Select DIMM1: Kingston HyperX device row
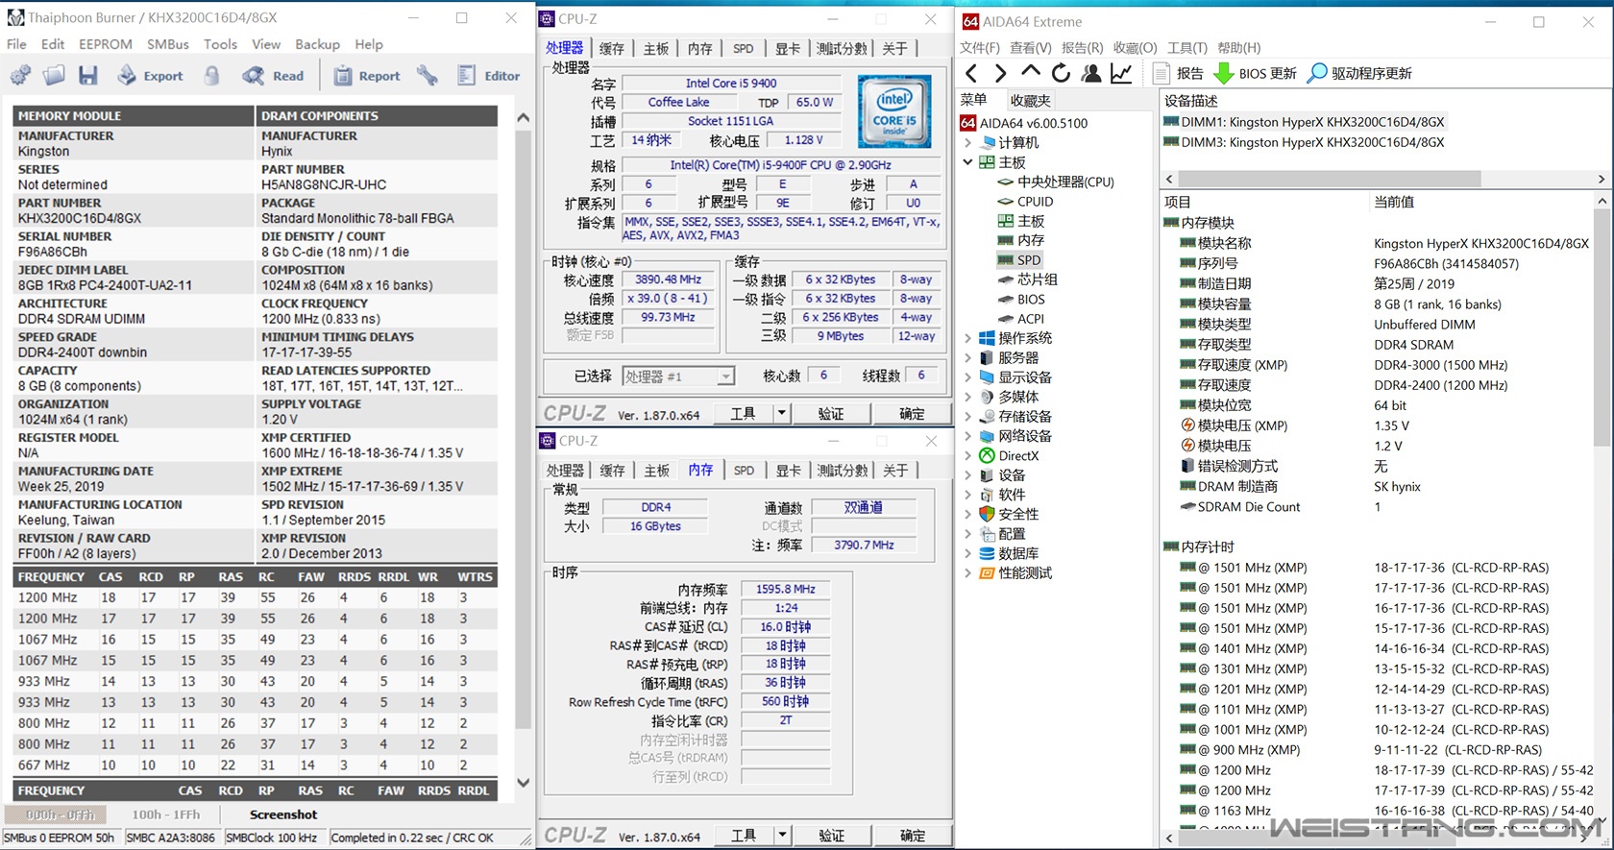The width and height of the screenshot is (1614, 850). (x=1304, y=122)
